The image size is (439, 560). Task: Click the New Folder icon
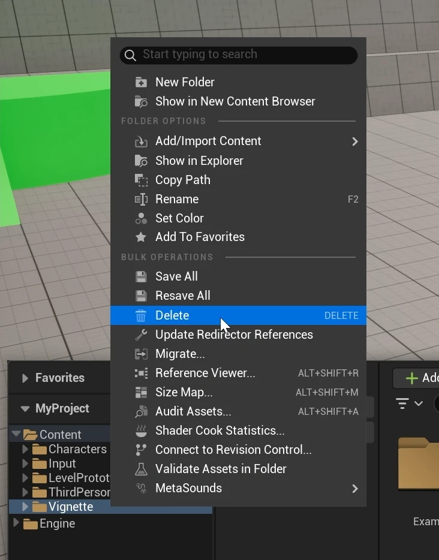pyautogui.click(x=141, y=82)
